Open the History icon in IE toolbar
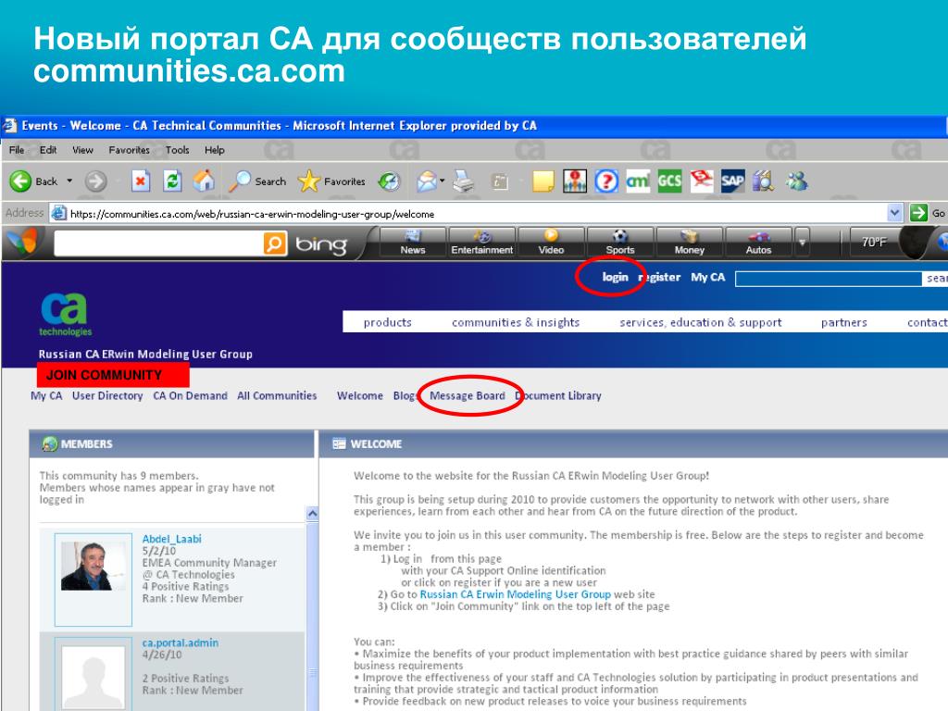948x711 pixels. [389, 181]
